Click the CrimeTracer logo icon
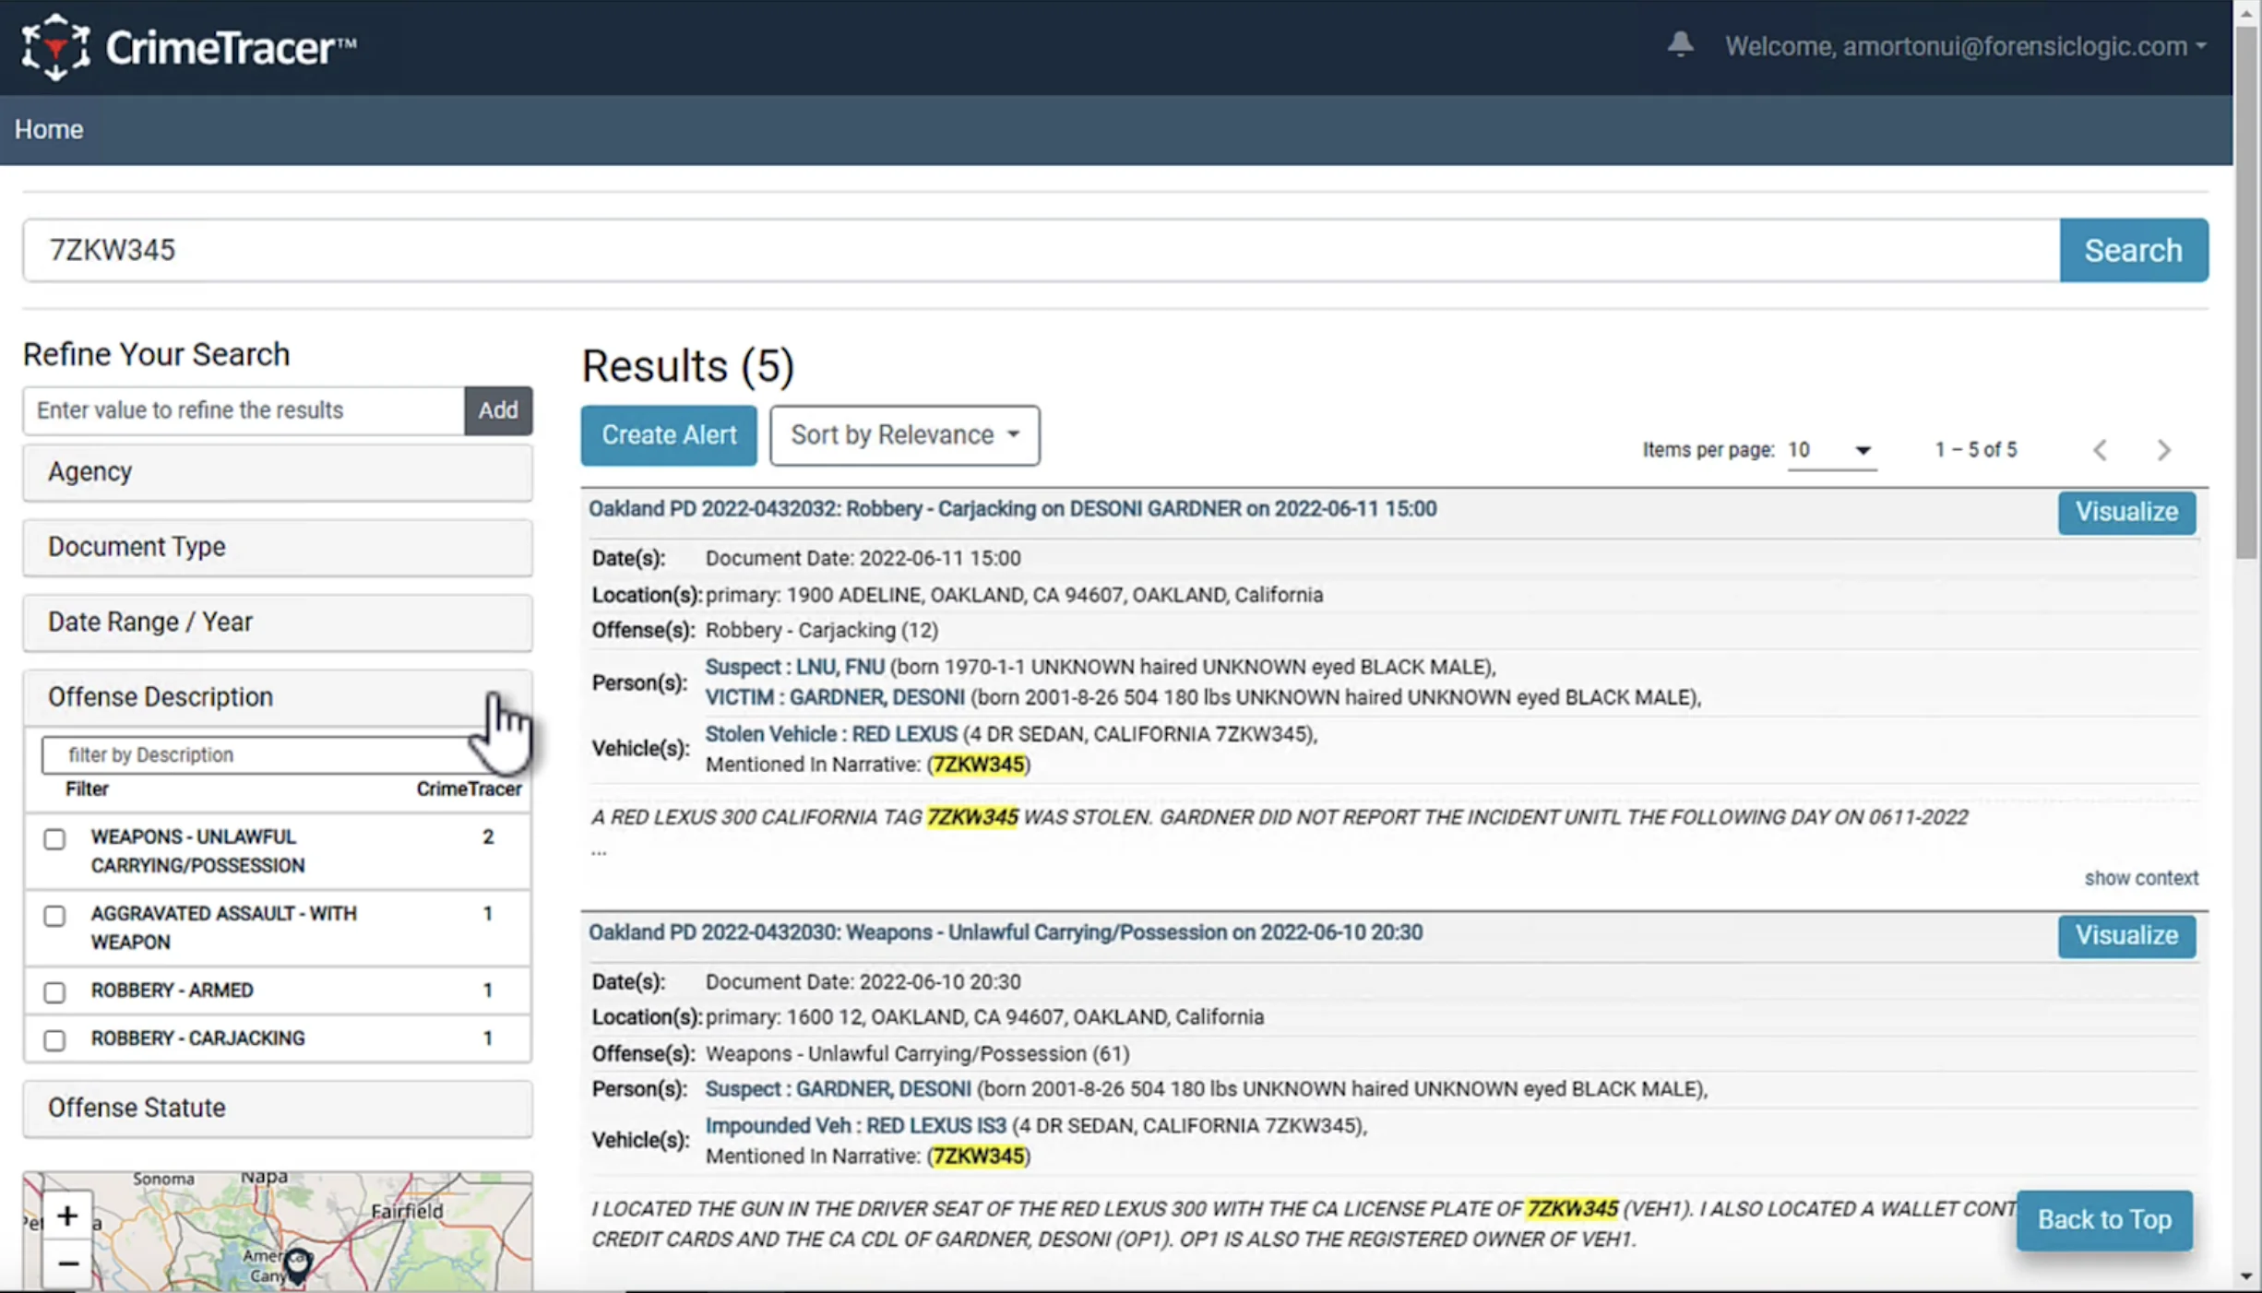 pos(55,46)
